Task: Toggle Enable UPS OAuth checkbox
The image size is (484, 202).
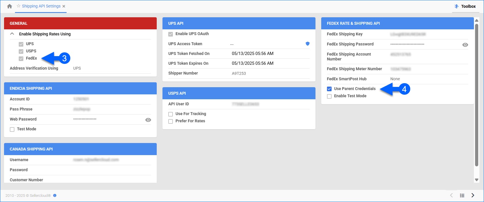Action: [171, 34]
